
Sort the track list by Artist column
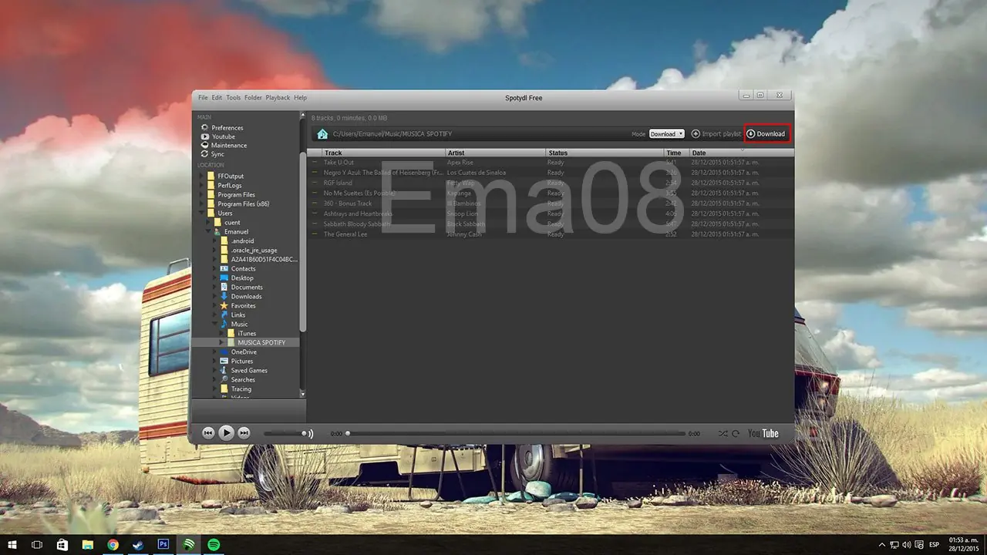496,153
